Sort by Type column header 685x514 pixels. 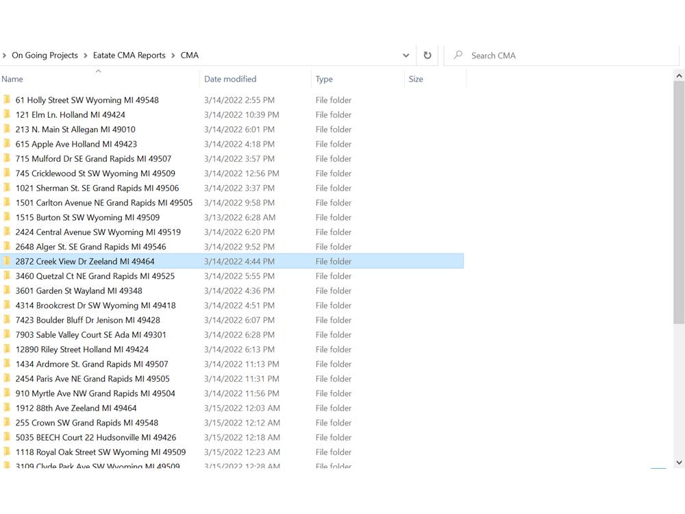coord(324,79)
